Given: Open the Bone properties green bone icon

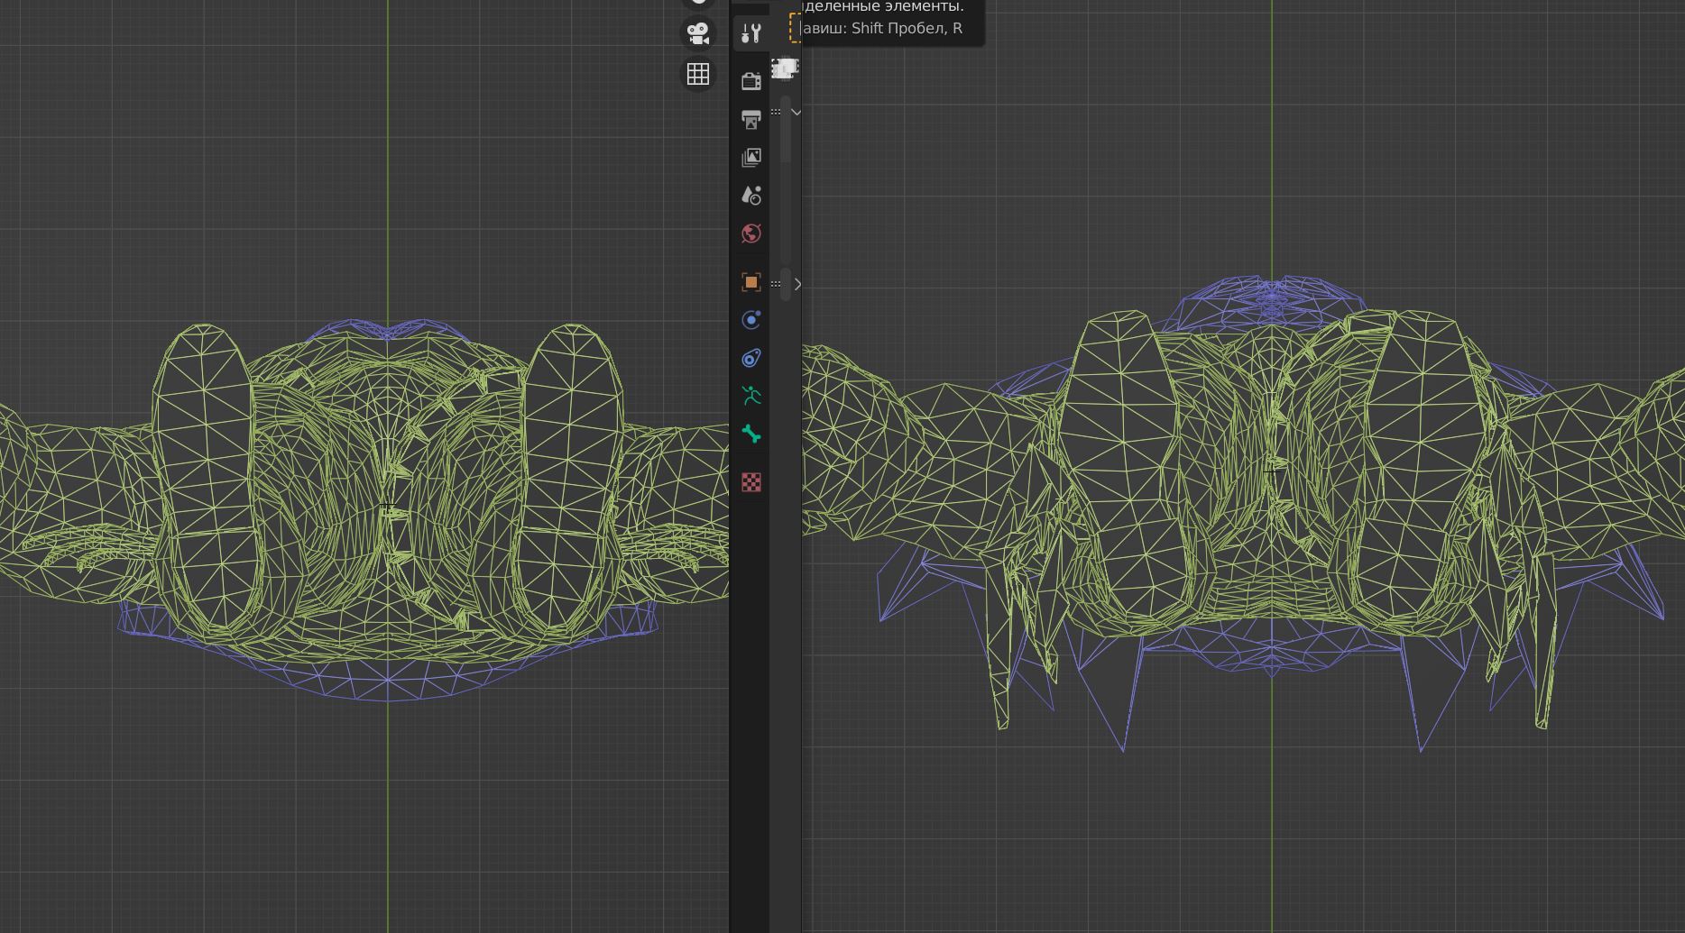Looking at the screenshot, I should coord(750,434).
